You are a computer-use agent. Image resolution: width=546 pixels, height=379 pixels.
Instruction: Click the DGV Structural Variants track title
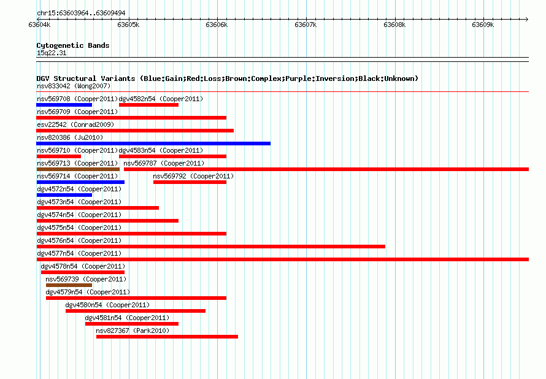228,78
